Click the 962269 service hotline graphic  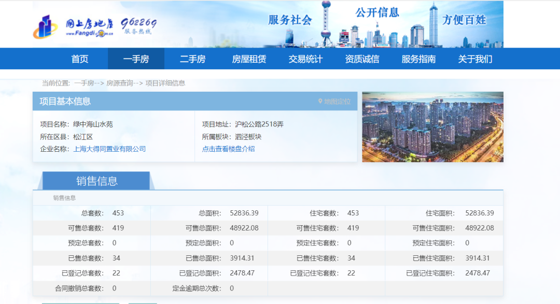point(138,26)
